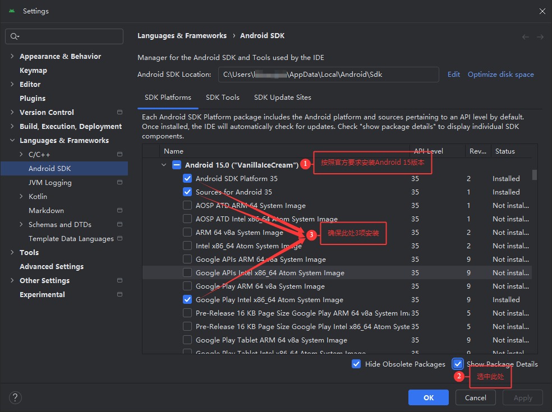Open the help question mark button

tap(15, 397)
